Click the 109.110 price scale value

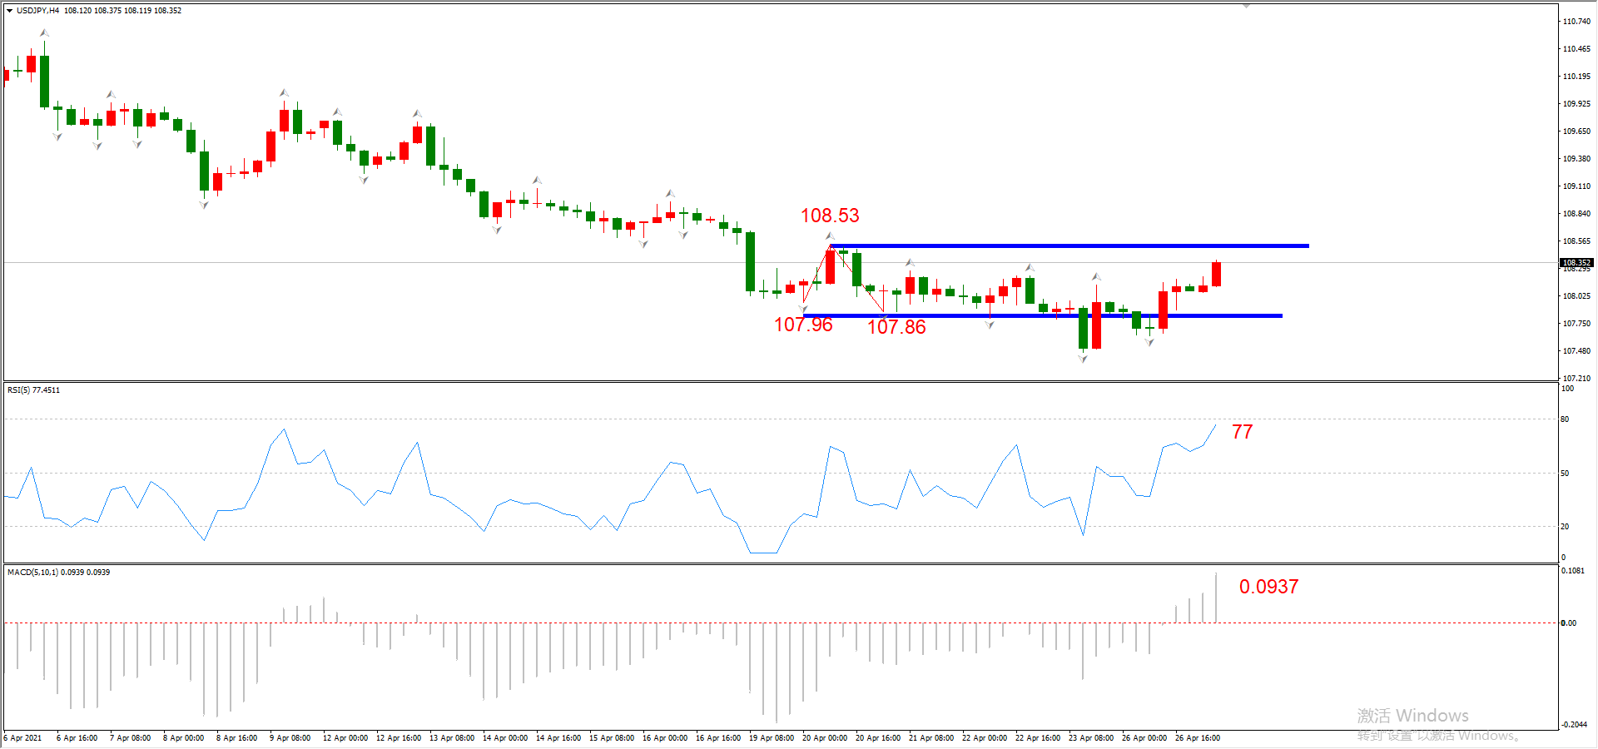(1576, 186)
